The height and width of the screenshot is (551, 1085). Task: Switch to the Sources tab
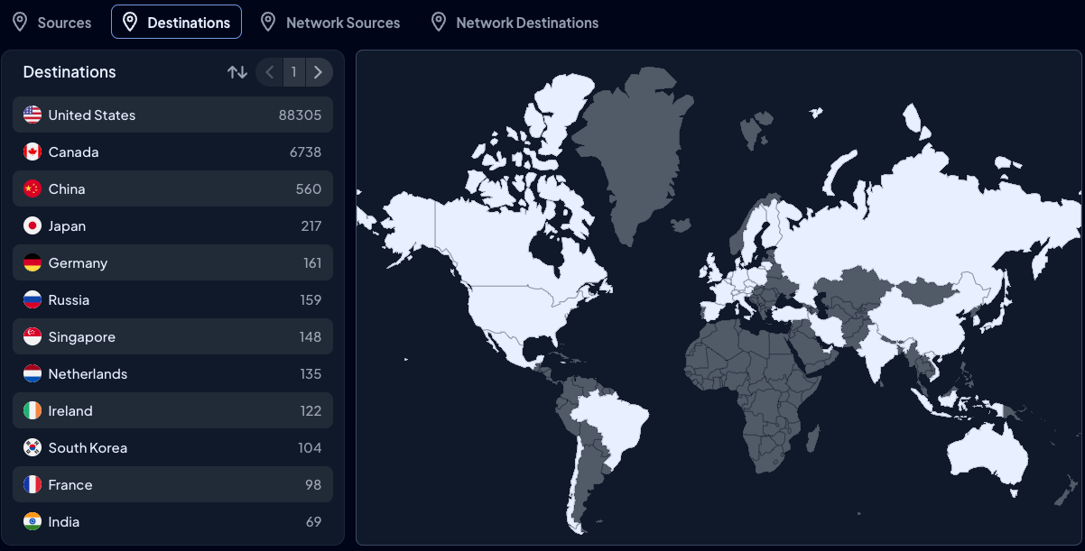point(52,23)
